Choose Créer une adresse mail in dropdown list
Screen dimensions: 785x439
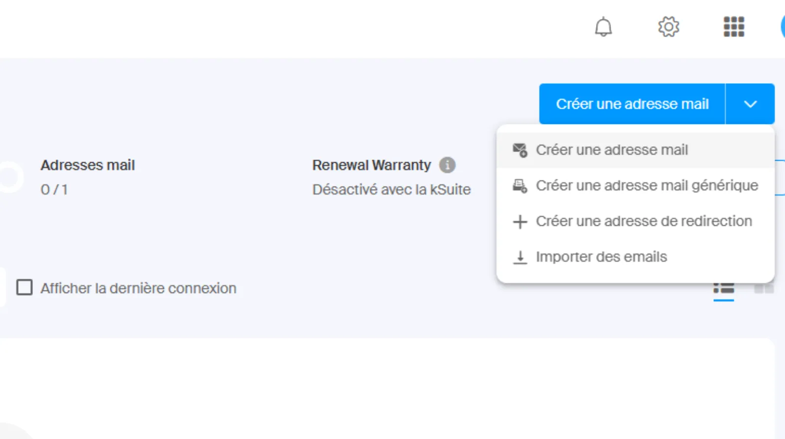pyautogui.click(x=611, y=150)
